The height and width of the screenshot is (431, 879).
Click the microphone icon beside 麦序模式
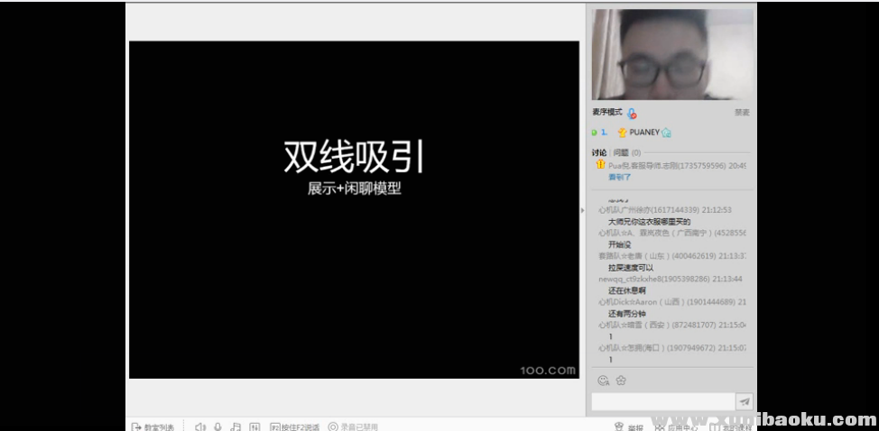click(632, 114)
